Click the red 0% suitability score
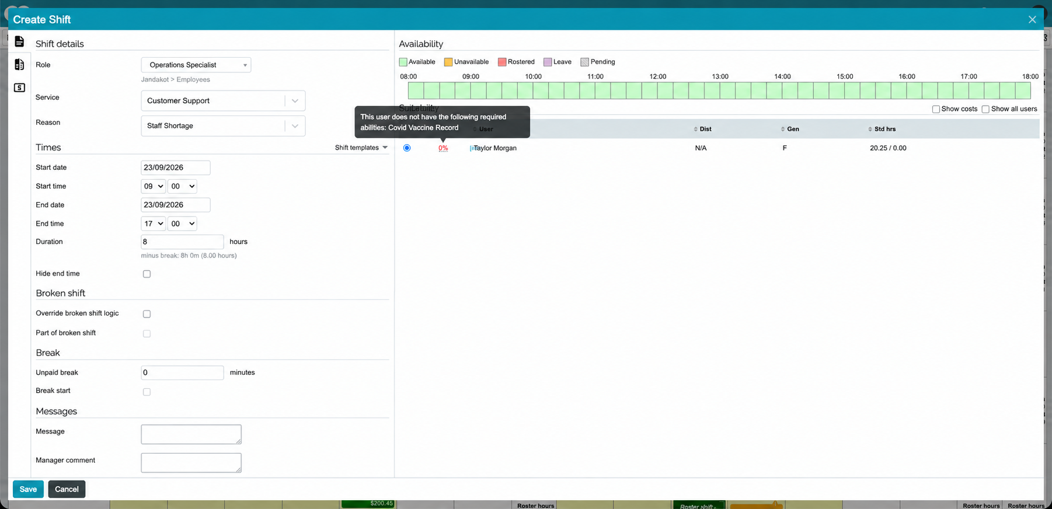The image size is (1052, 509). pos(443,148)
